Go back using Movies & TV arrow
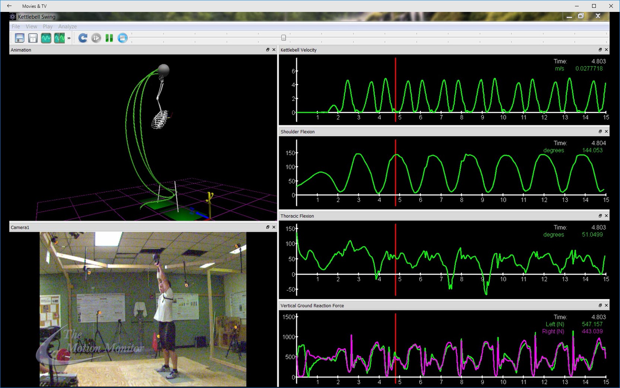This screenshot has height=388, width=620. (x=9, y=6)
